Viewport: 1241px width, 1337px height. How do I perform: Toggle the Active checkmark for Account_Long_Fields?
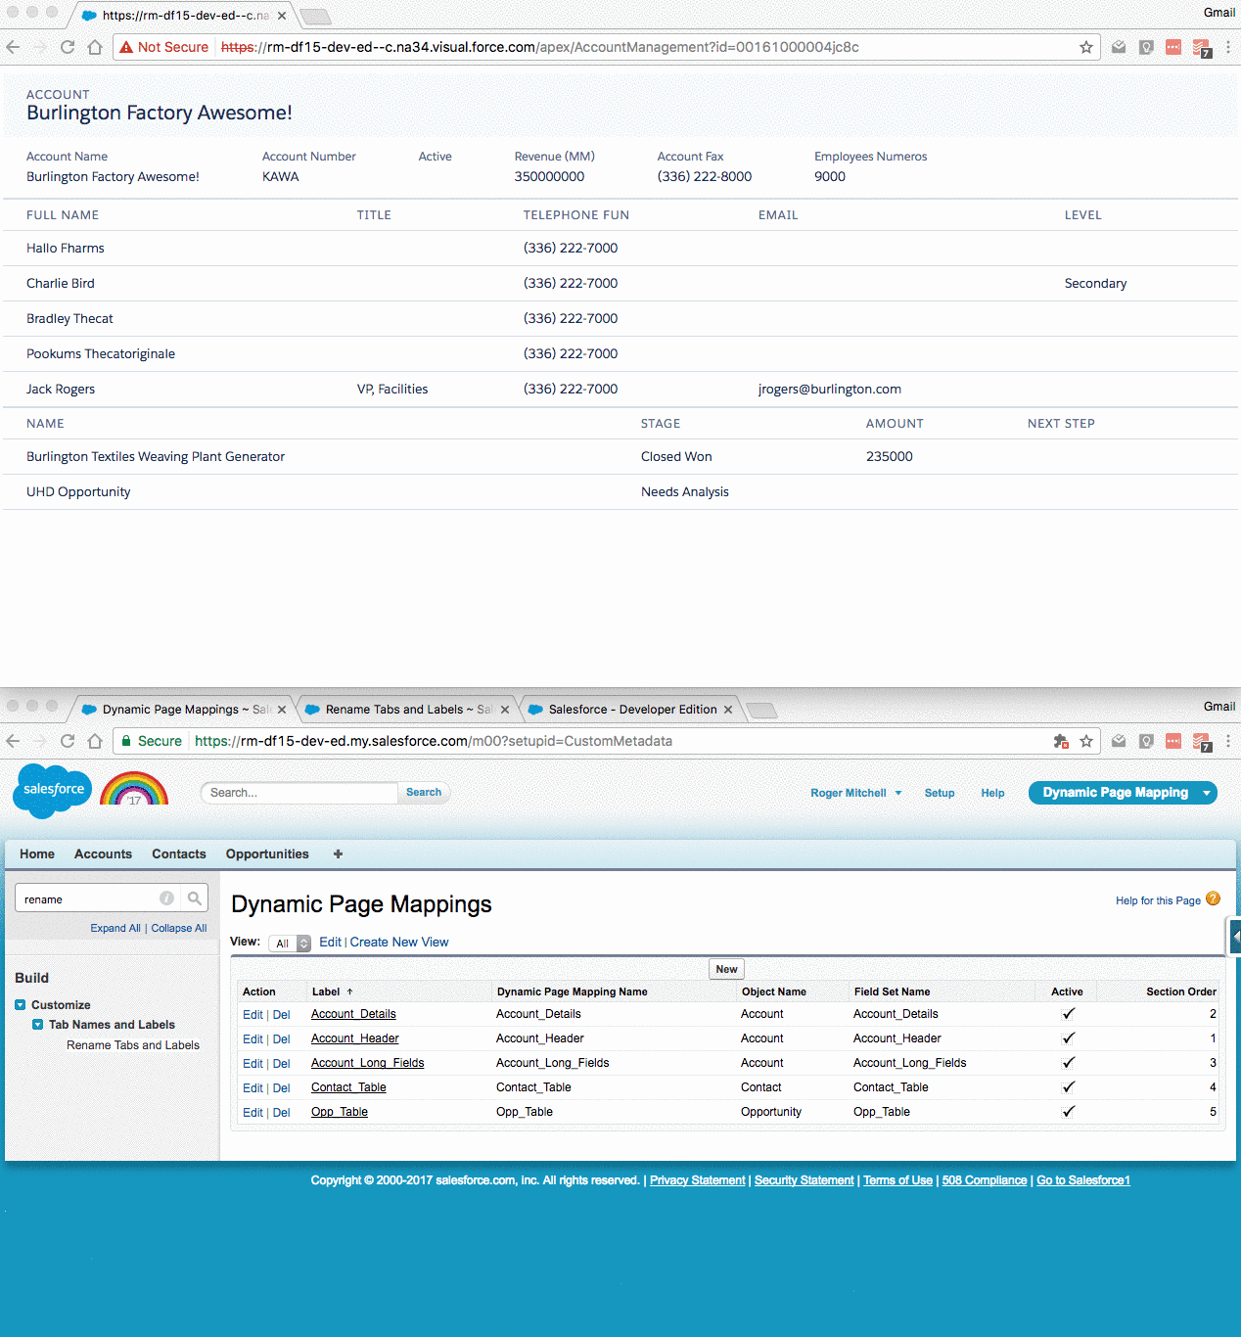coord(1069,1063)
